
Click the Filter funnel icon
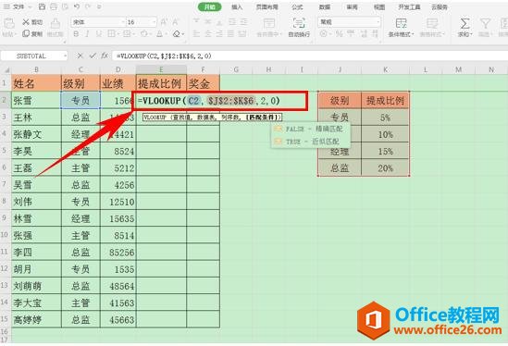click(485, 23)
